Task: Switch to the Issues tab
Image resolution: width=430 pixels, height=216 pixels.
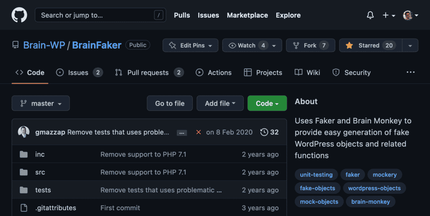Action: [x=79, y=73]
